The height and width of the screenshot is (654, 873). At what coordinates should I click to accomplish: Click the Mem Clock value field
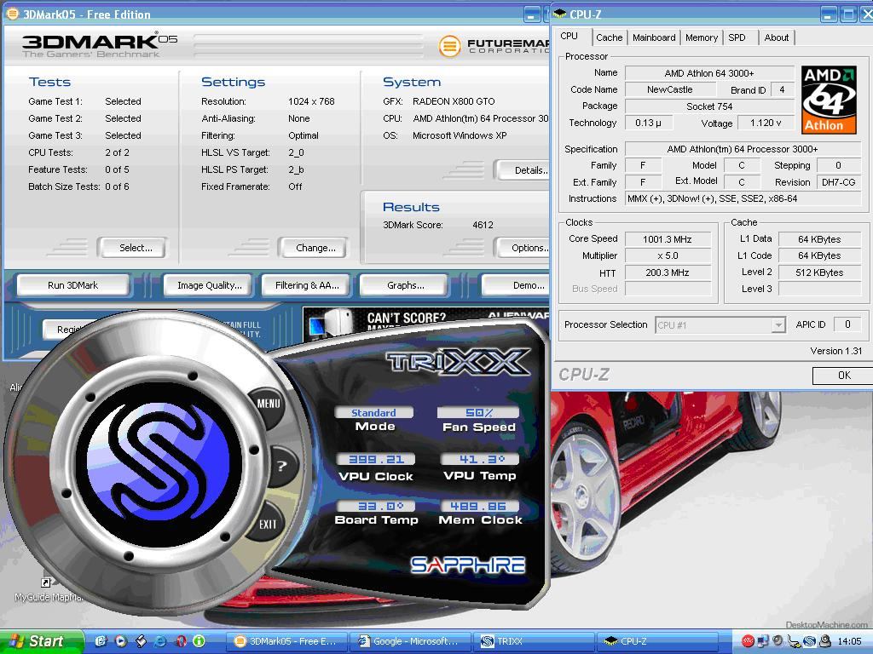coord(480,506)
